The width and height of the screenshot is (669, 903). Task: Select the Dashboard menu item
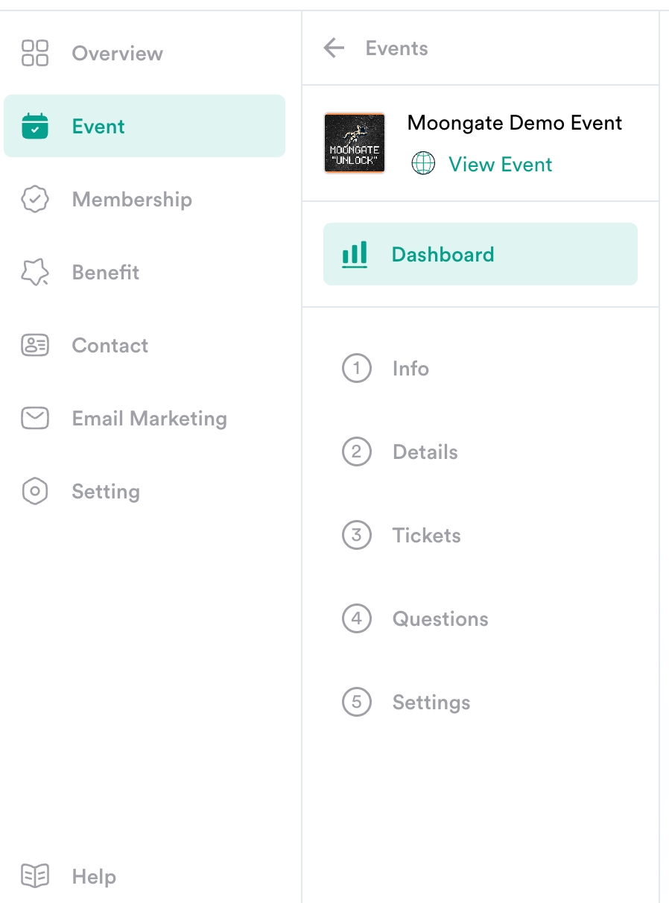click(443, 254)
